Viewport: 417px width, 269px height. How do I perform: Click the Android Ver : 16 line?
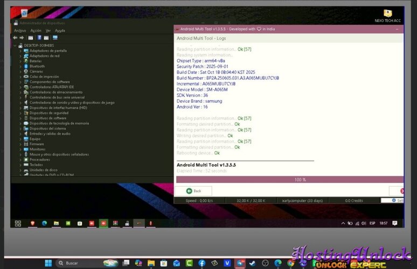pyautogui.click(x=192, y=107)
